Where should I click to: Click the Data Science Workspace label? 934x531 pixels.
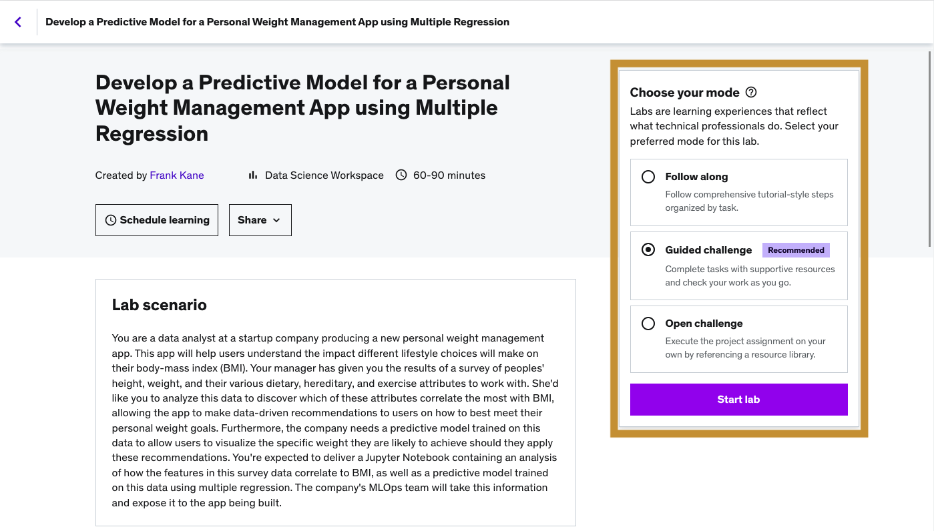(x=324, y=175)
